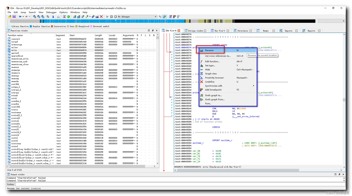Close the Strings window tab
Viewport: 352px width, 196px height.
click(x=205, y=31)
